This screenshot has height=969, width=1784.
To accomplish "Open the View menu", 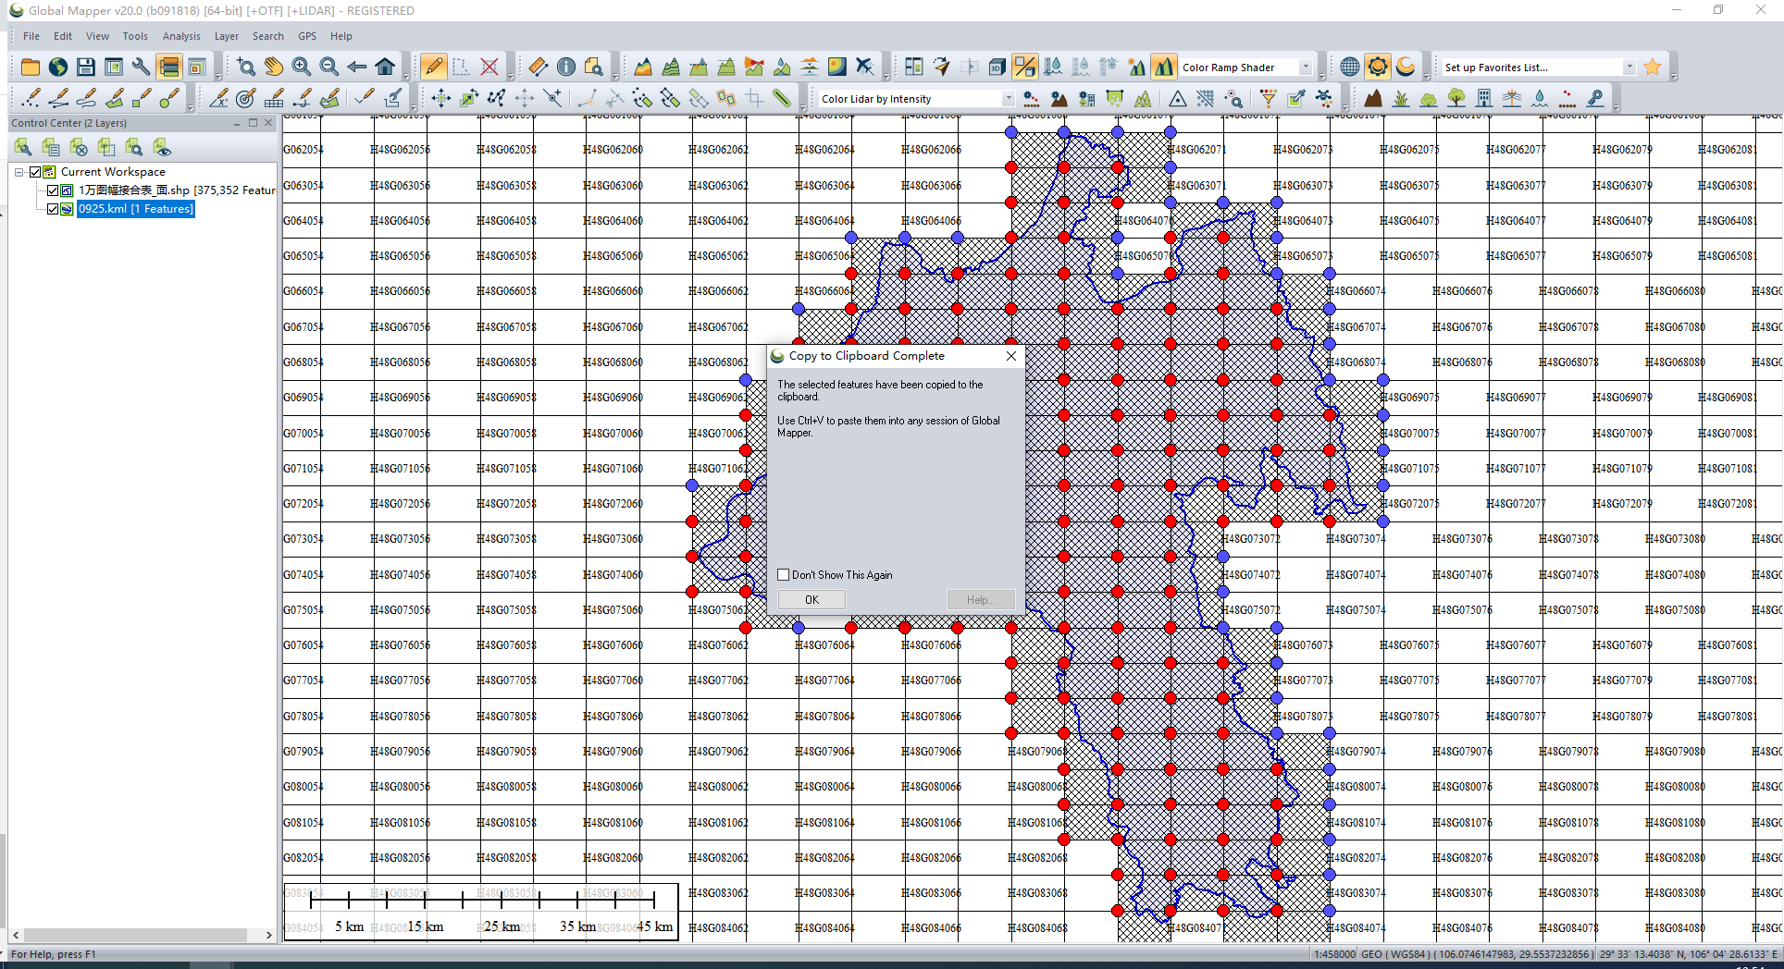I will pos(97,36).
